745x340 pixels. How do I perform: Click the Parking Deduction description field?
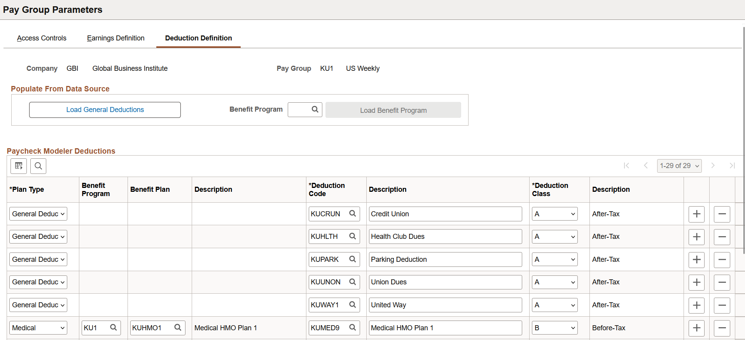[445, 259]
